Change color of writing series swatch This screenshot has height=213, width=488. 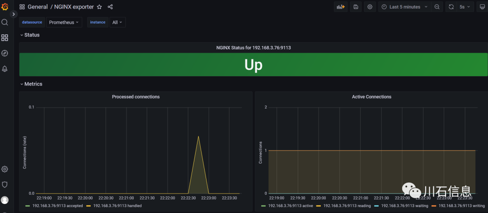coord(434,205)
